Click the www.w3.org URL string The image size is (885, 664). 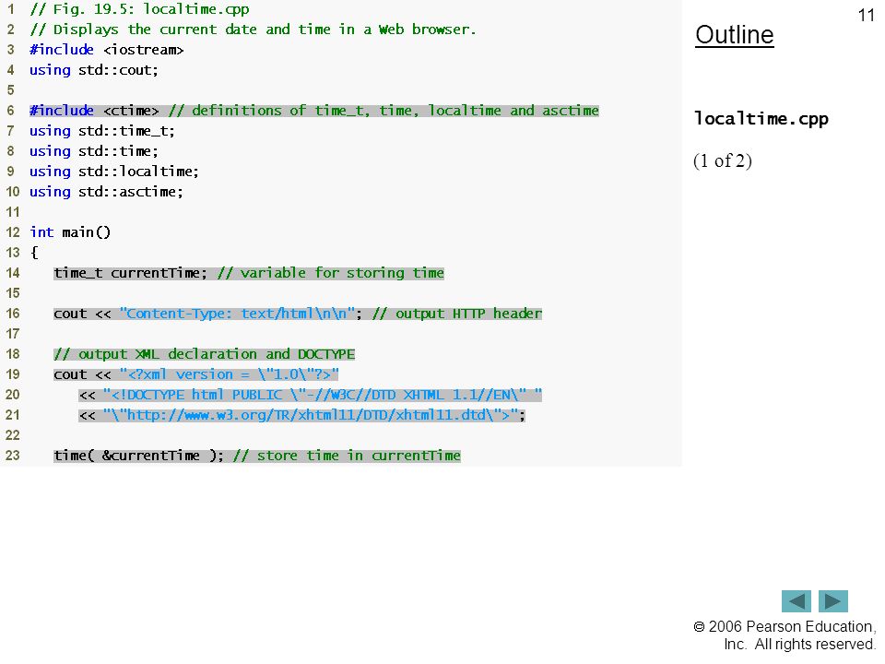(311, 416)
